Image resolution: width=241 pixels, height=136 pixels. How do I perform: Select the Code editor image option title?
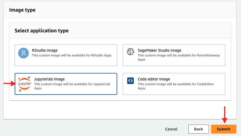pos(154,79)
